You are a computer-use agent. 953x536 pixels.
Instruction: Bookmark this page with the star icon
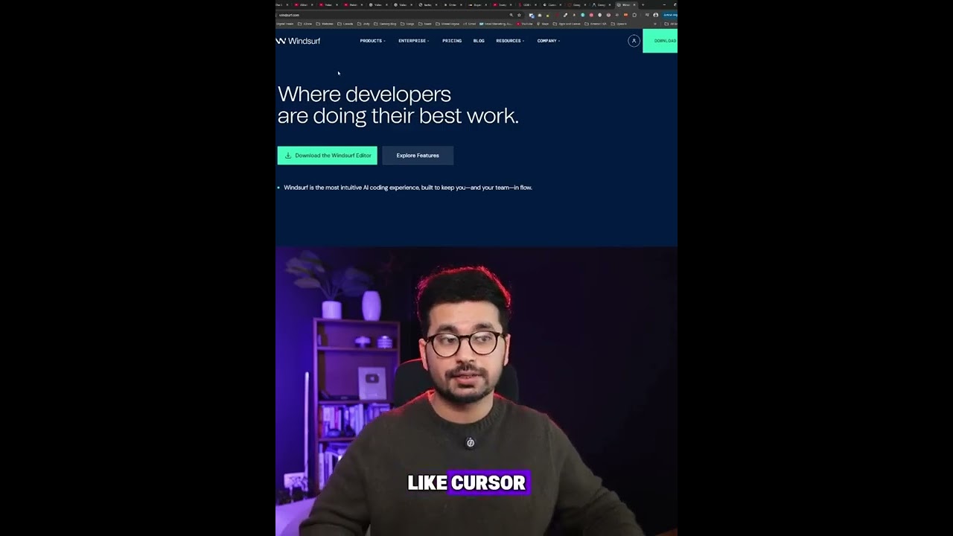[x=519, y=15]
